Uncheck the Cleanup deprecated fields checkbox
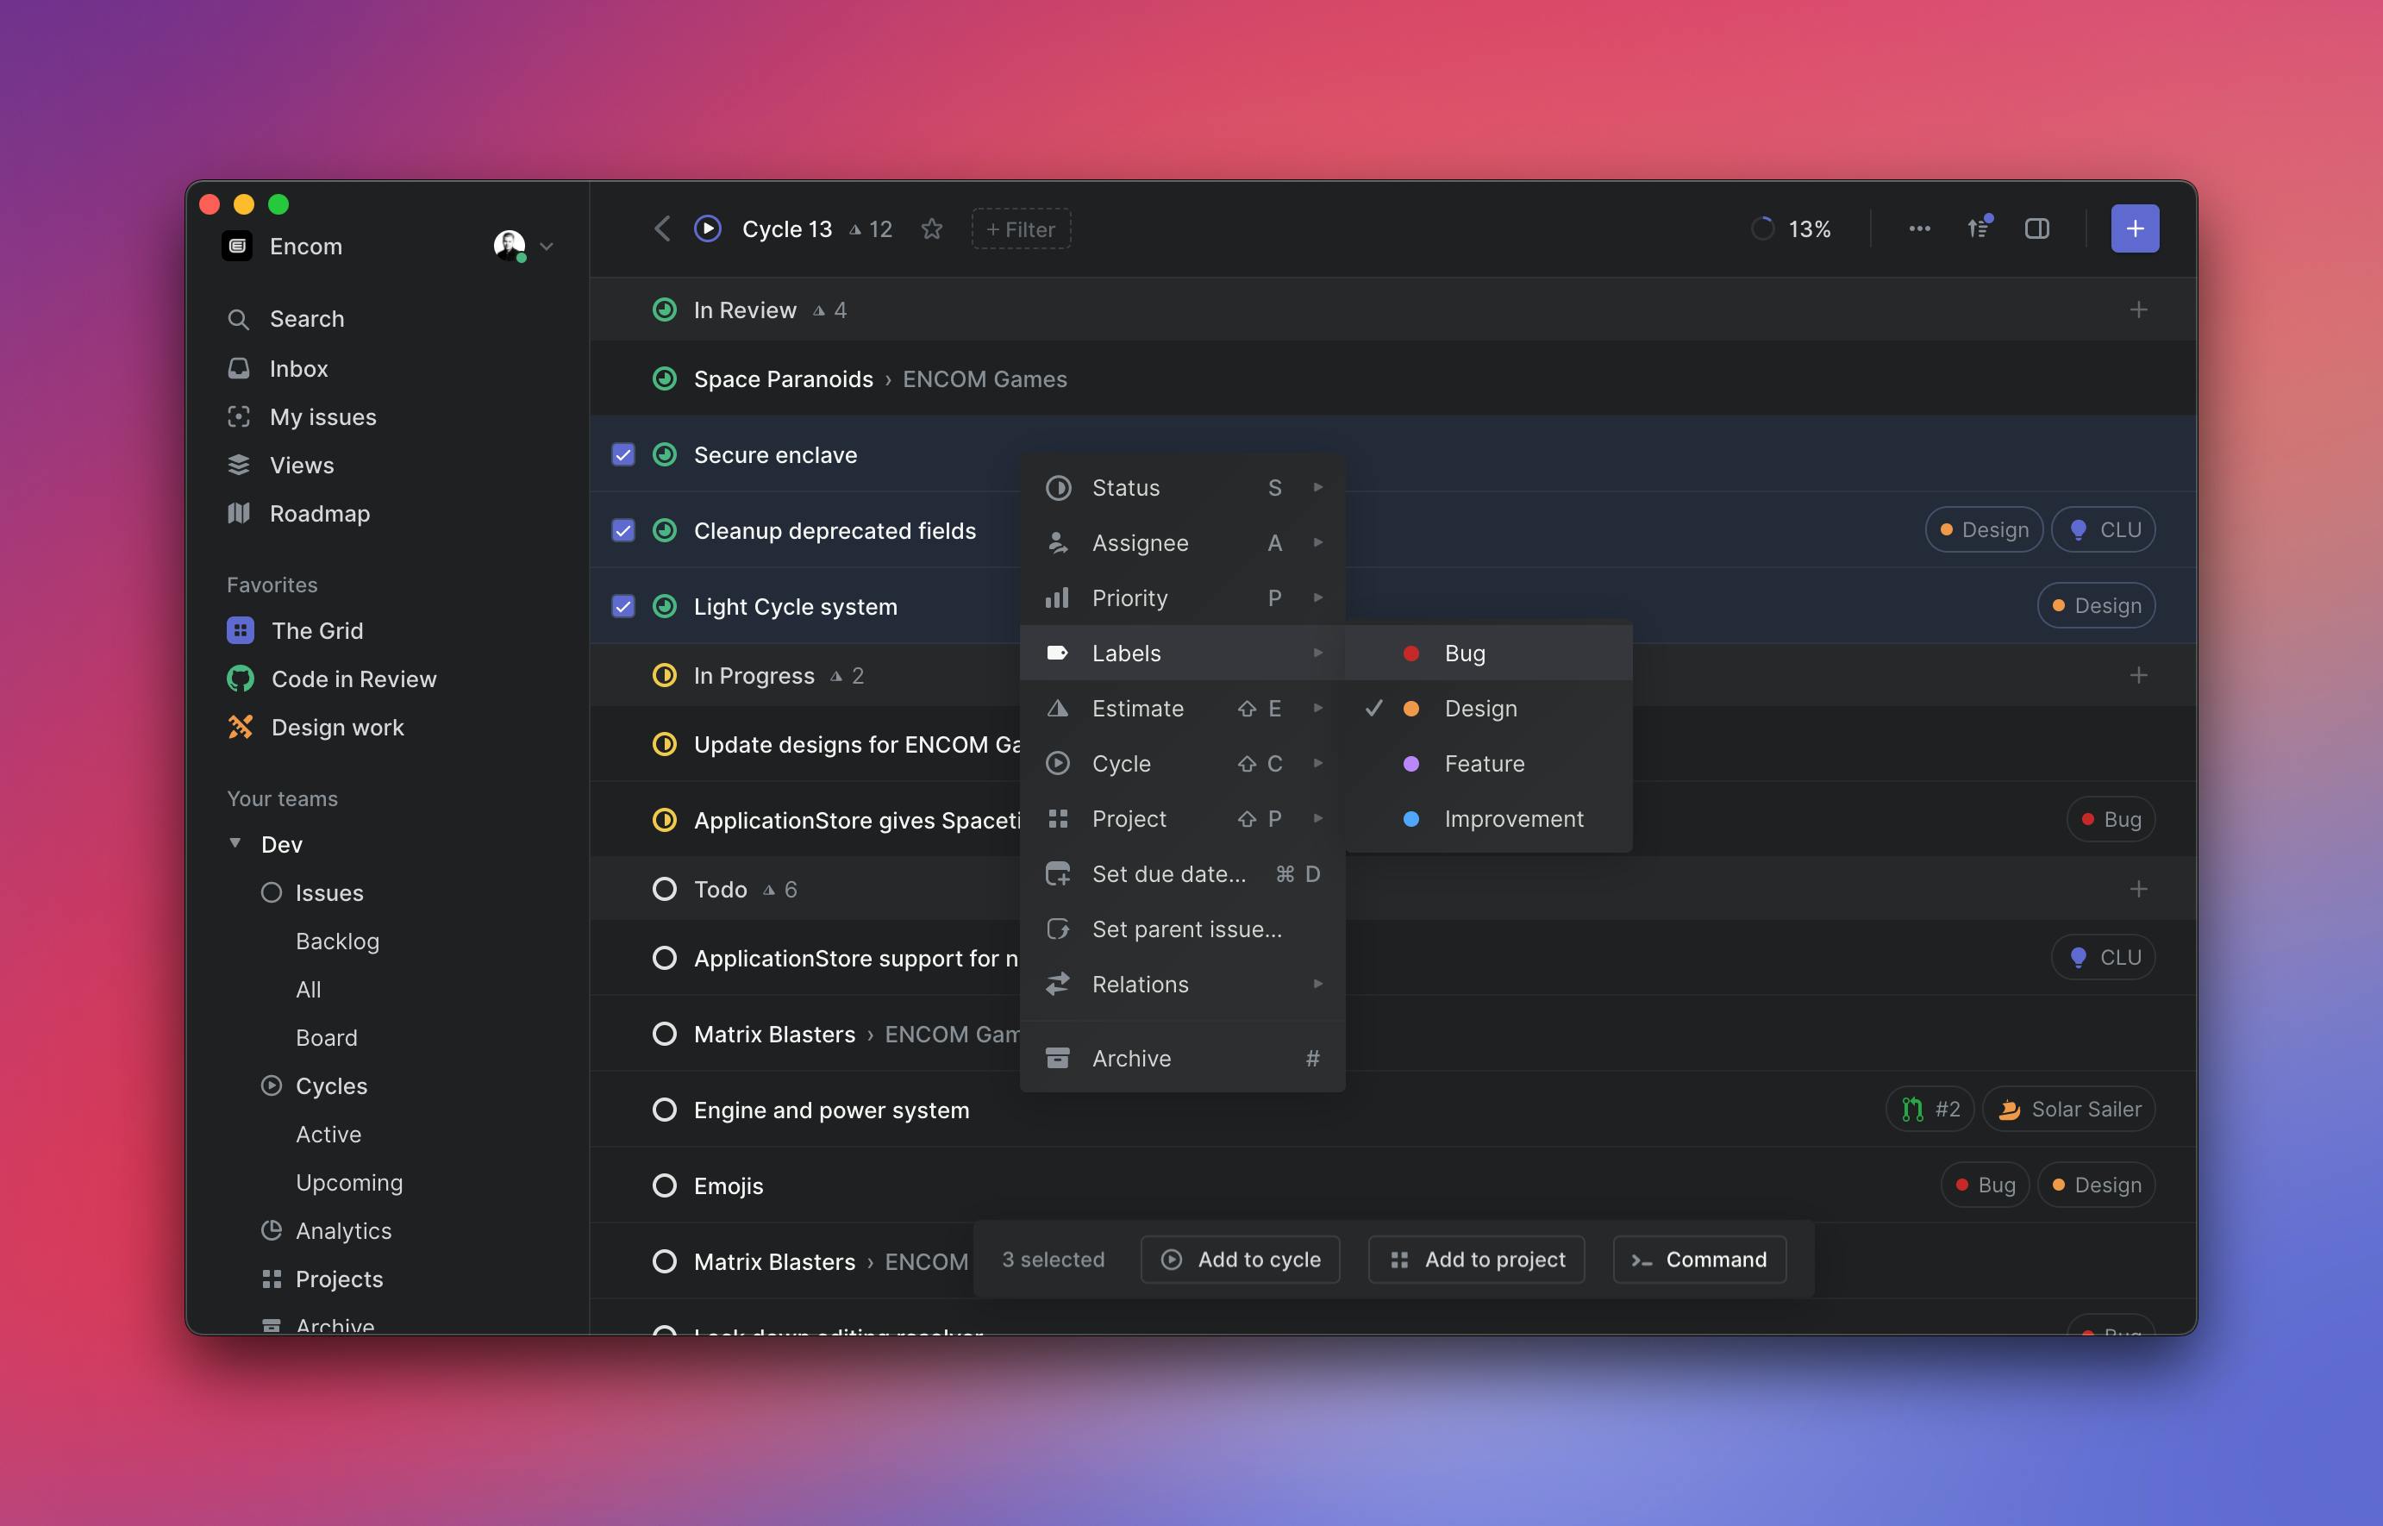The height and width of the screenshot is (1526, 2383). click(x=623, y=531)
